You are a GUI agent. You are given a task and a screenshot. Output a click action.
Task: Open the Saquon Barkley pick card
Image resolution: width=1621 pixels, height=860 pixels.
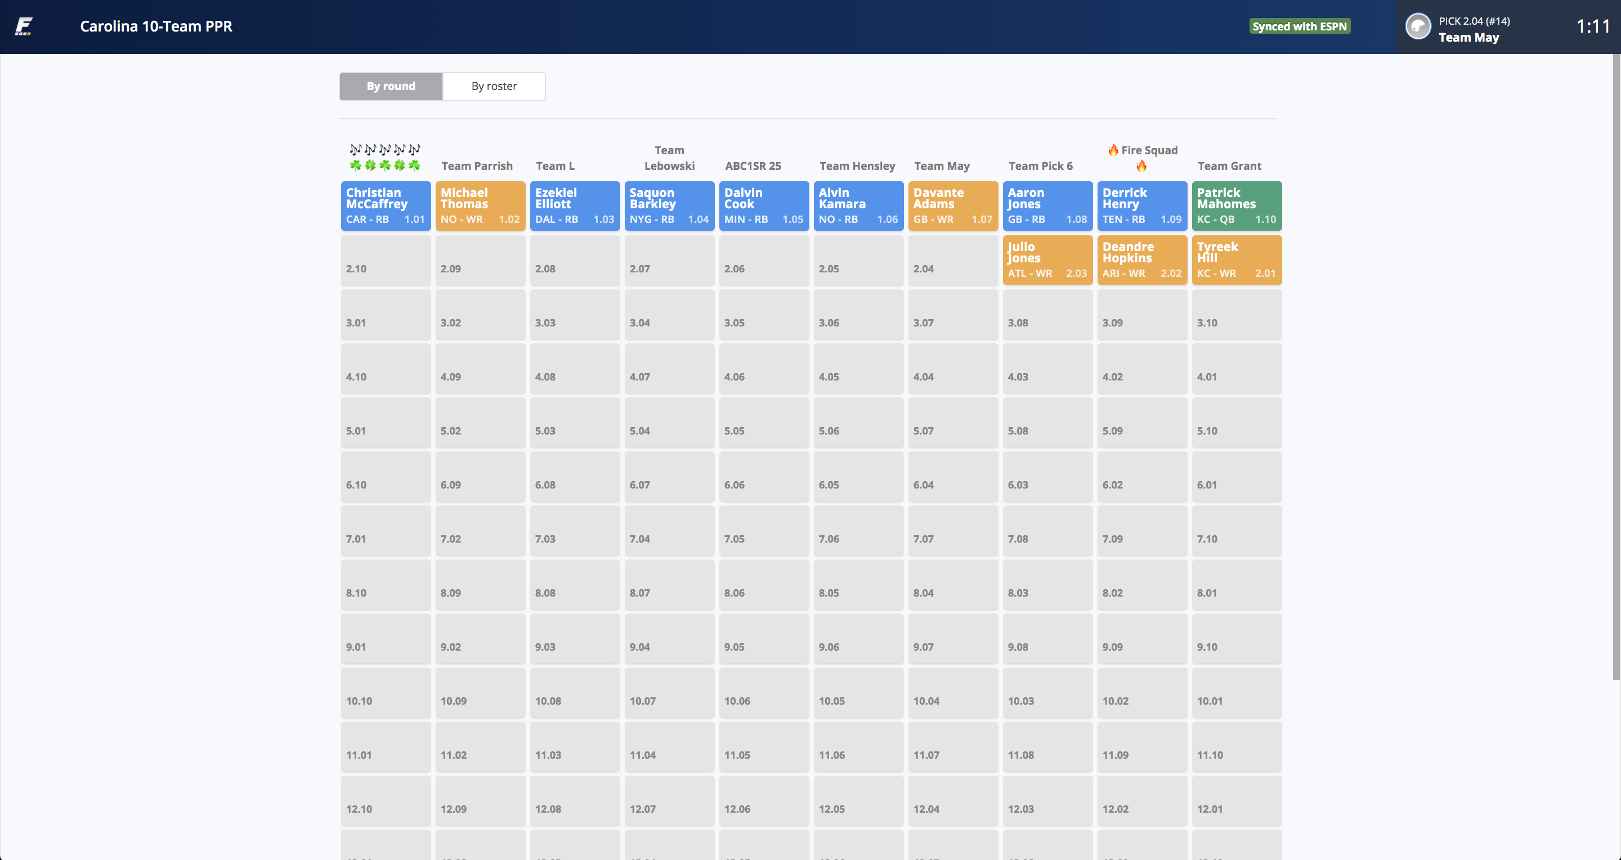670,206
